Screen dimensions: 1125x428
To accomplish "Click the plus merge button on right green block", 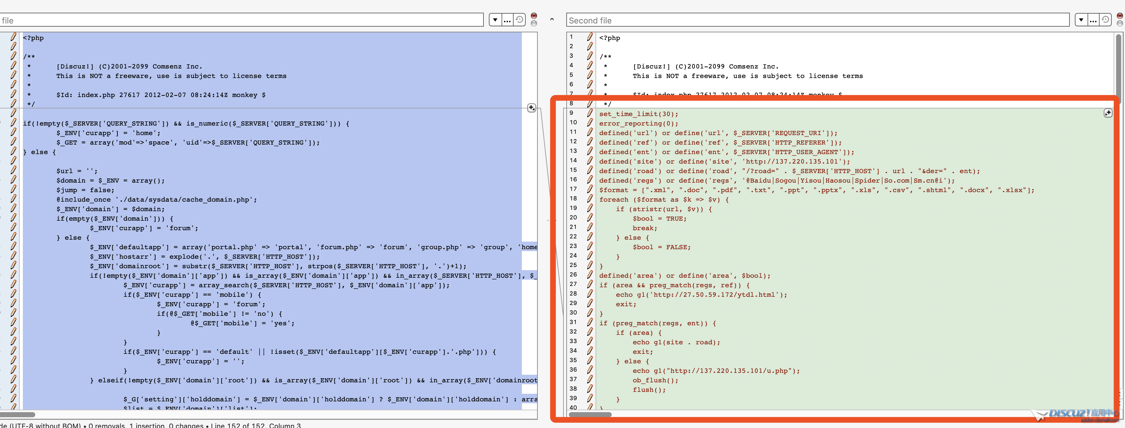I will [1108, 113].
